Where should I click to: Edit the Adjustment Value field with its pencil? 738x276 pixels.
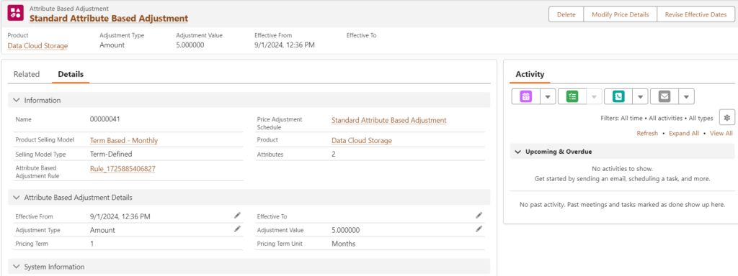pyautogui.click(x=479, y=229)
